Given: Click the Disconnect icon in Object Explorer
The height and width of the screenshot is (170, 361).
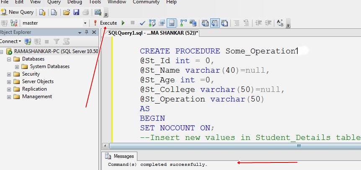Looking at the screenshot, I should 37,41.
